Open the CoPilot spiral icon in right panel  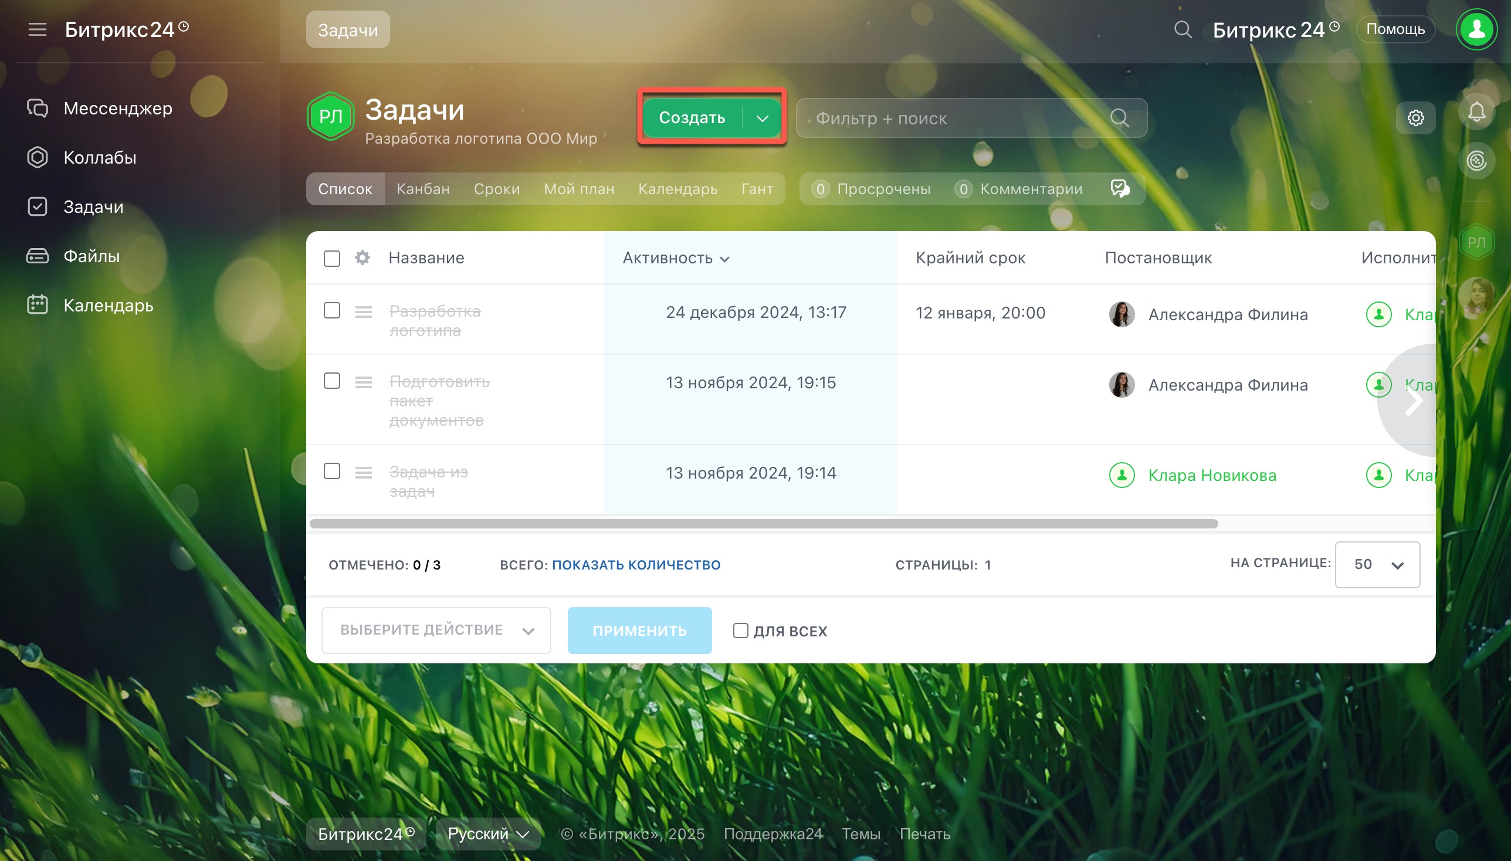(1476, 160)
